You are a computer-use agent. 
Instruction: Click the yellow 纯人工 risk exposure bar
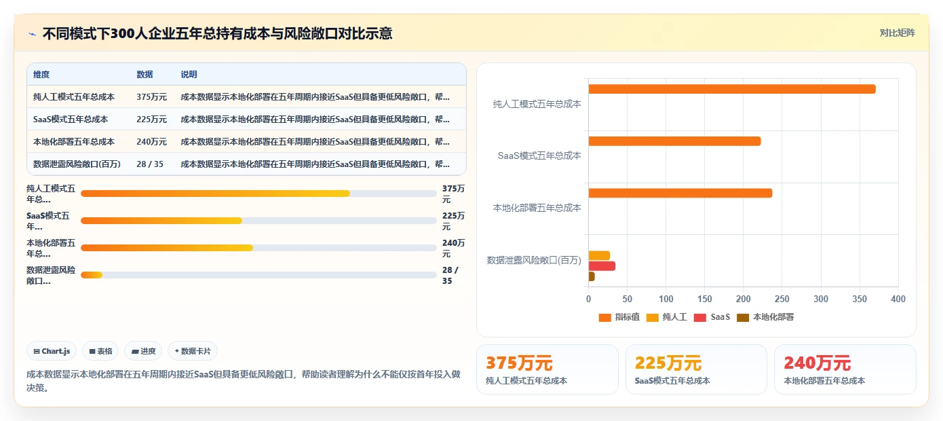point(599,255)
